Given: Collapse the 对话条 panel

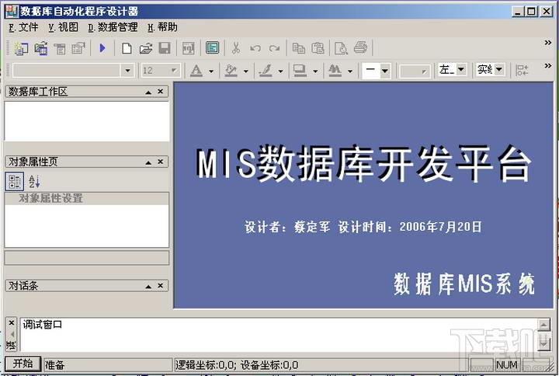Looking at the screenshot, I should [148, 287].
